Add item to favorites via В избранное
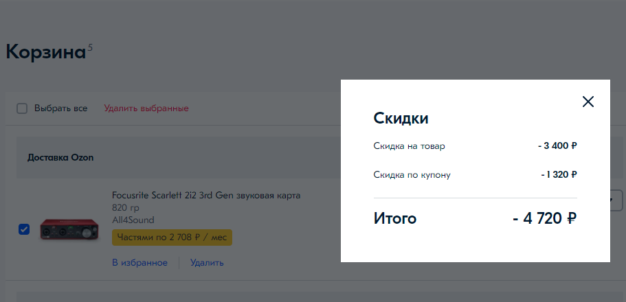Viewport: 626px width, 302px height. [x=139, y=262]
